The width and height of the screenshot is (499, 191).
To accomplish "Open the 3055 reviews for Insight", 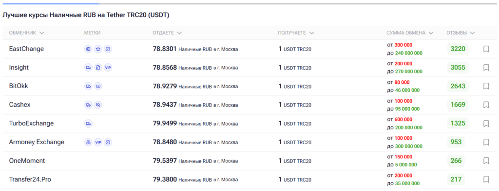I will coord(458,68).
